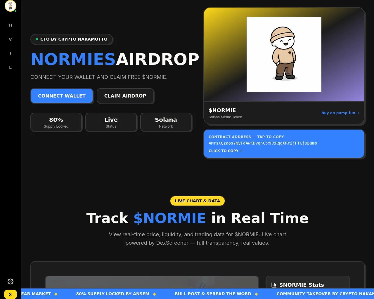Image resolution: width=374 pixels, height=299 pixels.
Task: Select the Live Status card
Action: (x=111, y=122)
